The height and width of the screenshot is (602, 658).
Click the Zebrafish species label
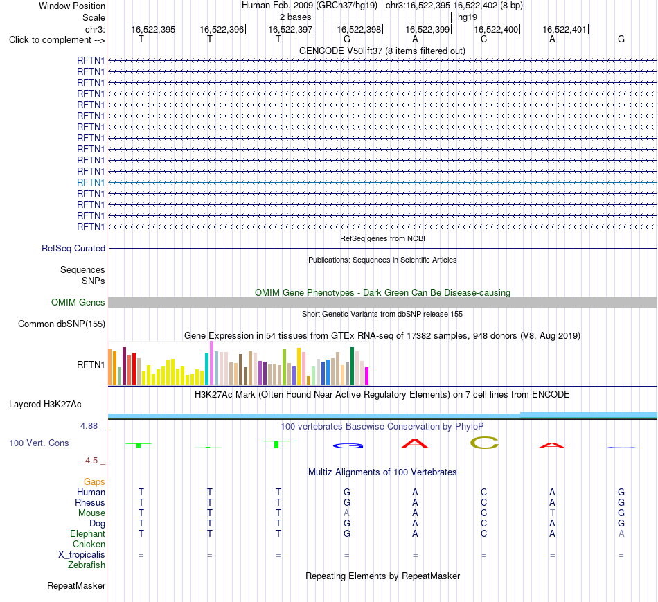point(87,565)
